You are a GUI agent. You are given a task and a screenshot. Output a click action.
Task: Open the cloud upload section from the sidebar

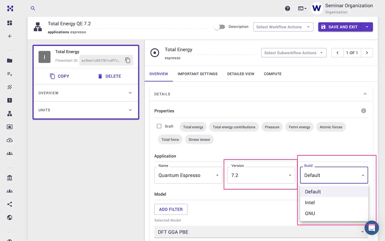pyautogui.click(x=10, y=140)
